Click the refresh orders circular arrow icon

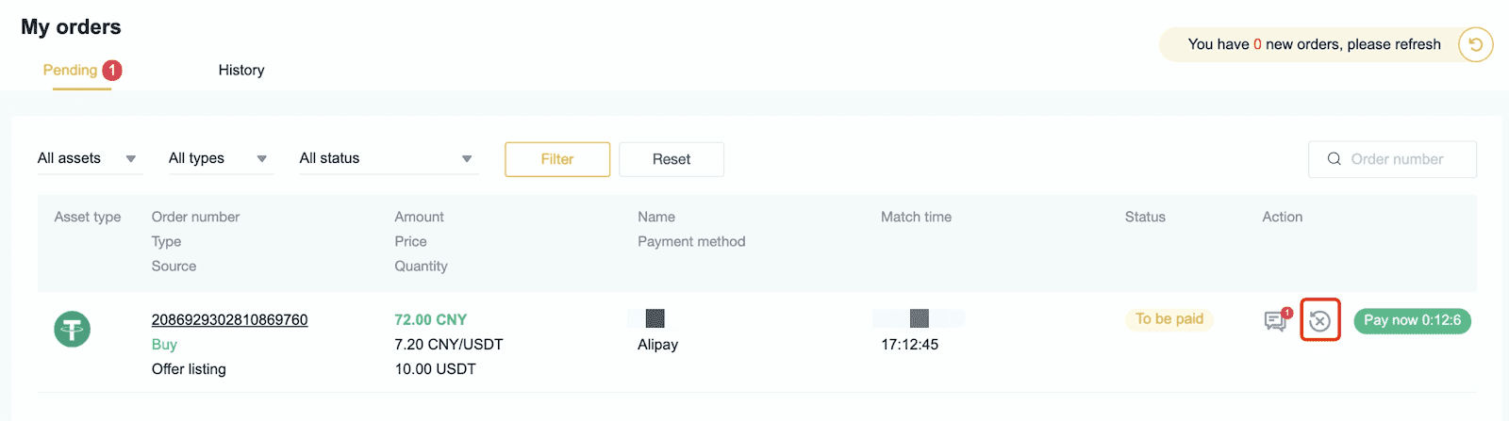pyautogui.click(x=1475, y=44)
